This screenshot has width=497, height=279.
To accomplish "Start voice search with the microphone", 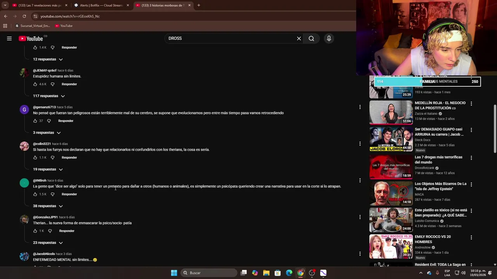I will (x=329, y=38).
